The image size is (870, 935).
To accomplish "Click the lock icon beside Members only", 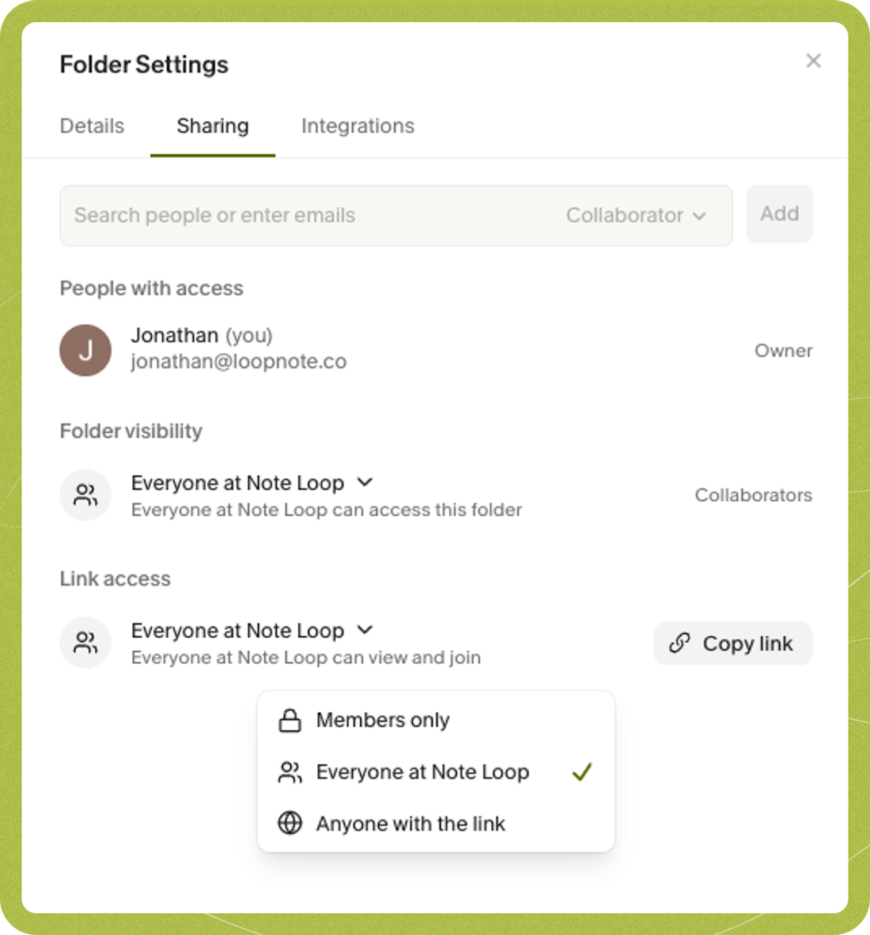I will [289, 720].
